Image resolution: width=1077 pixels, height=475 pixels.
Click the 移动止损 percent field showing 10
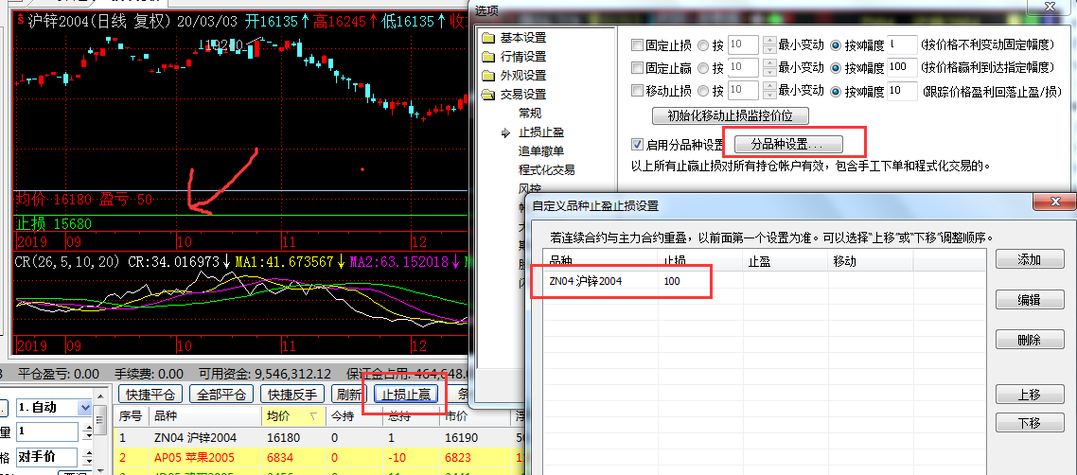902,90
